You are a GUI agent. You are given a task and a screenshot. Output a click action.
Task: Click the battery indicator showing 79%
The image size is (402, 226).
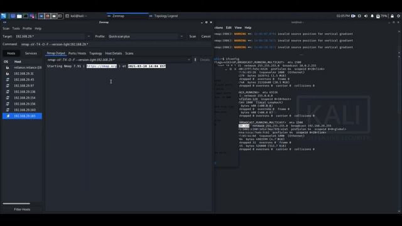point(381,16)
